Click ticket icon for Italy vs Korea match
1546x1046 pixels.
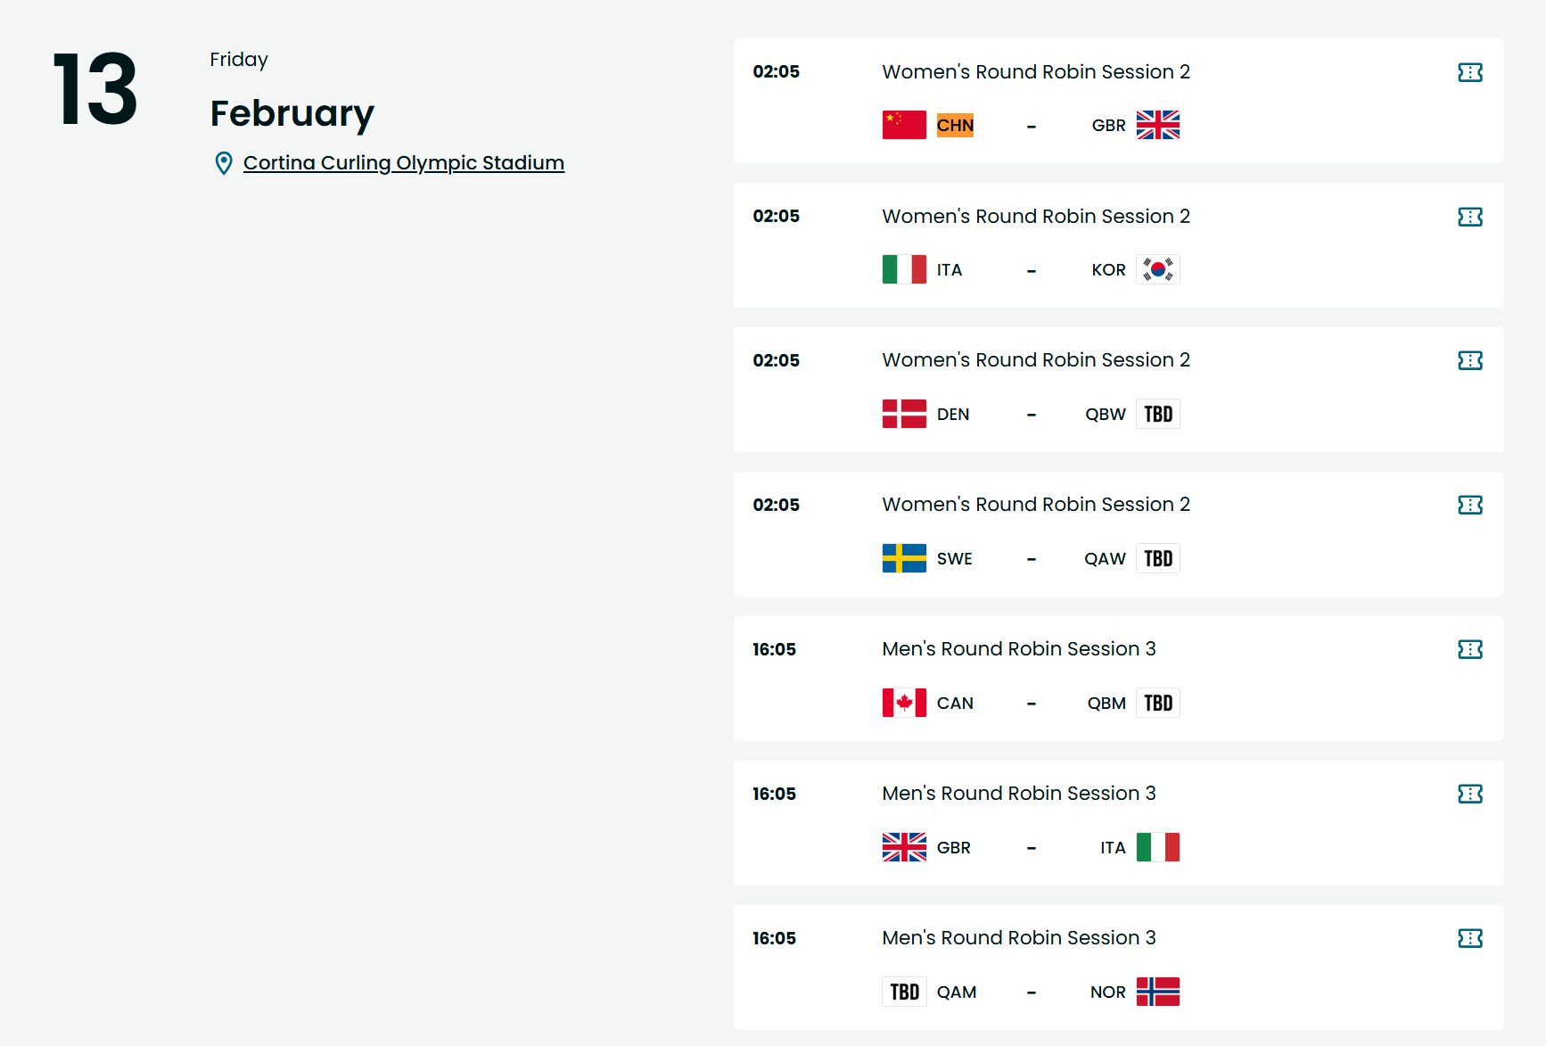(1469, 217)
